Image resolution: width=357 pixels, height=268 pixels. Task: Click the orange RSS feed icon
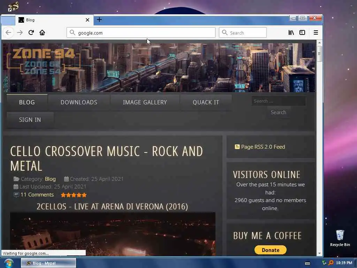click(237, 147)
